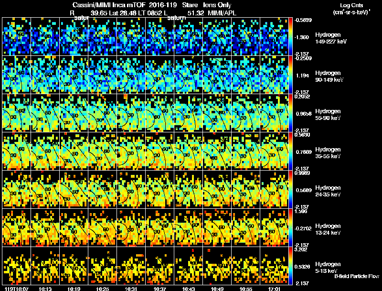Click the -1.360 color scale value
Viewport: 382px width, 291px height.
(x=302, y=37)
